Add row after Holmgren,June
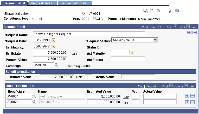The height and width of the screenshot is (114, 199). point(187,96)
